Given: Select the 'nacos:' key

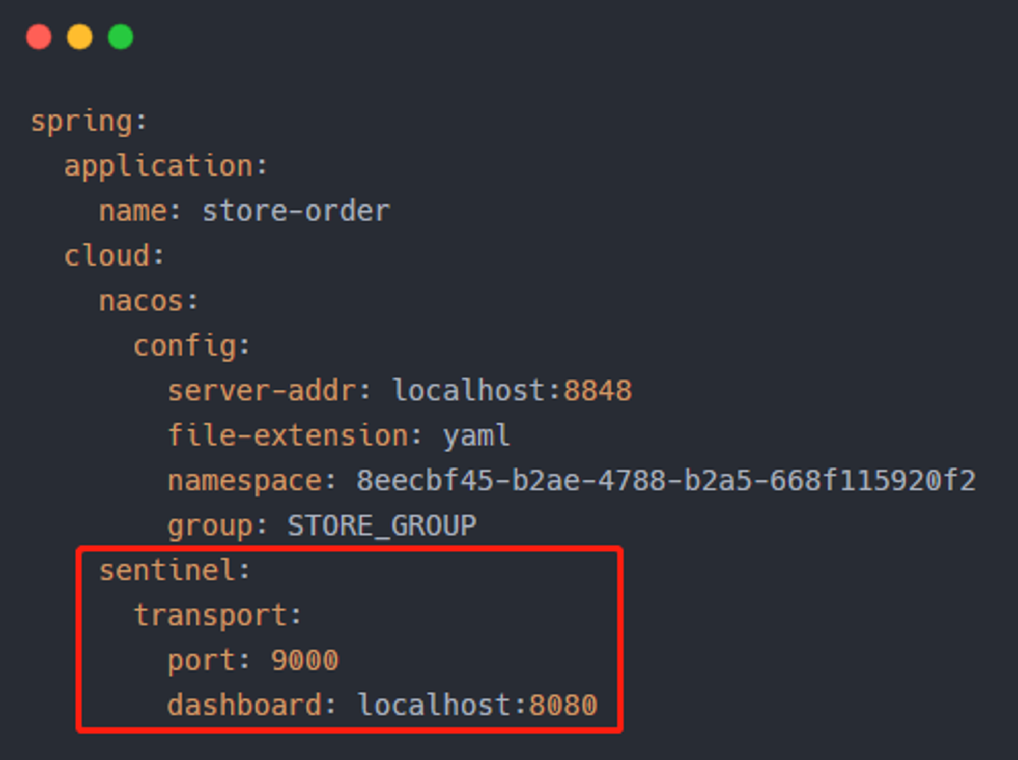Looking at the screenshot, I should click(x=149, y=301).
